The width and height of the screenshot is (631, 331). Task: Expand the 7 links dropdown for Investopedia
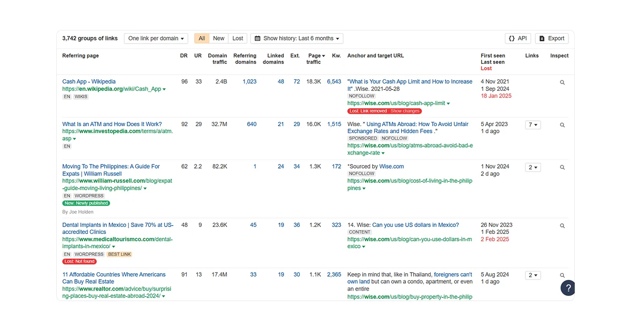point(533,125)
